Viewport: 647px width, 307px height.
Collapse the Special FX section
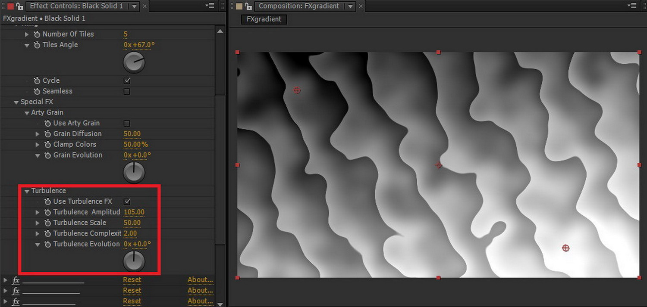[x=16, y=102]
